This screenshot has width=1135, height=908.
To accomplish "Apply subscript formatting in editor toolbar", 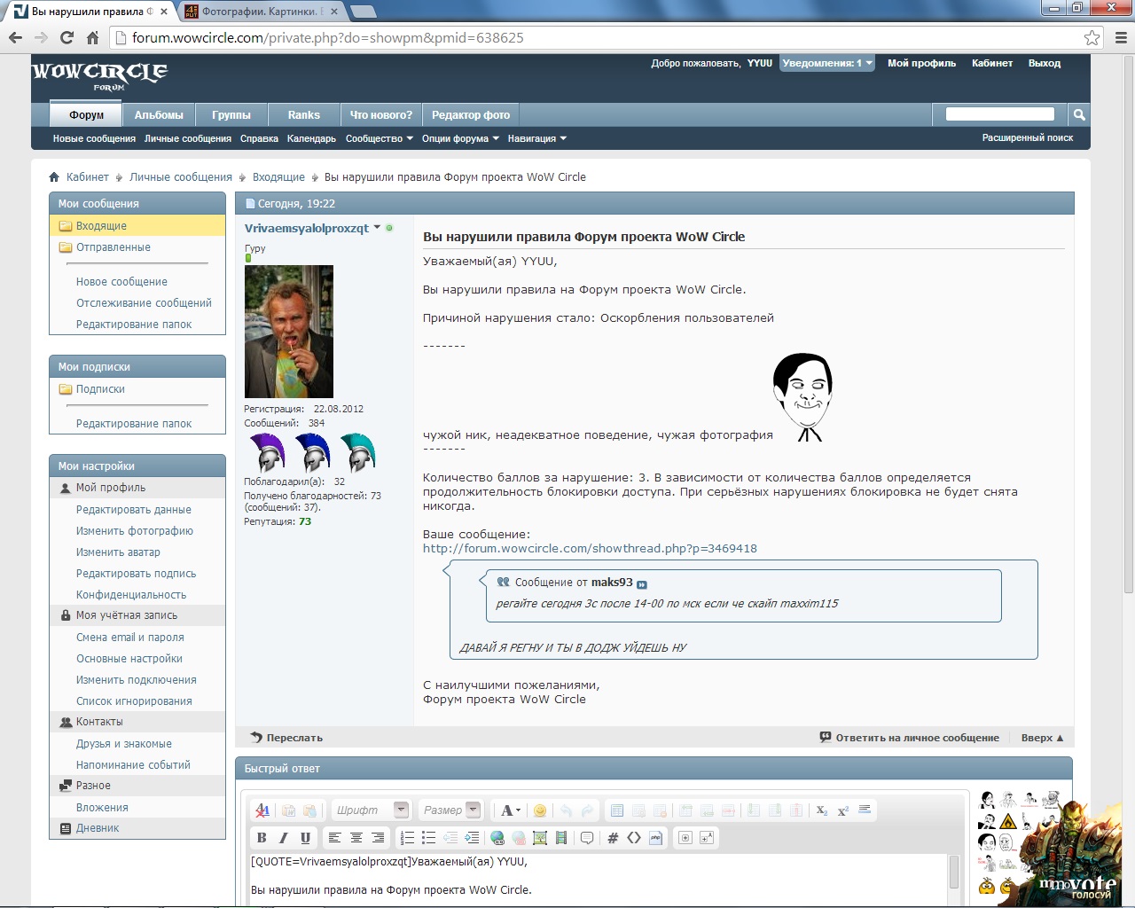I will coord(822,810).
